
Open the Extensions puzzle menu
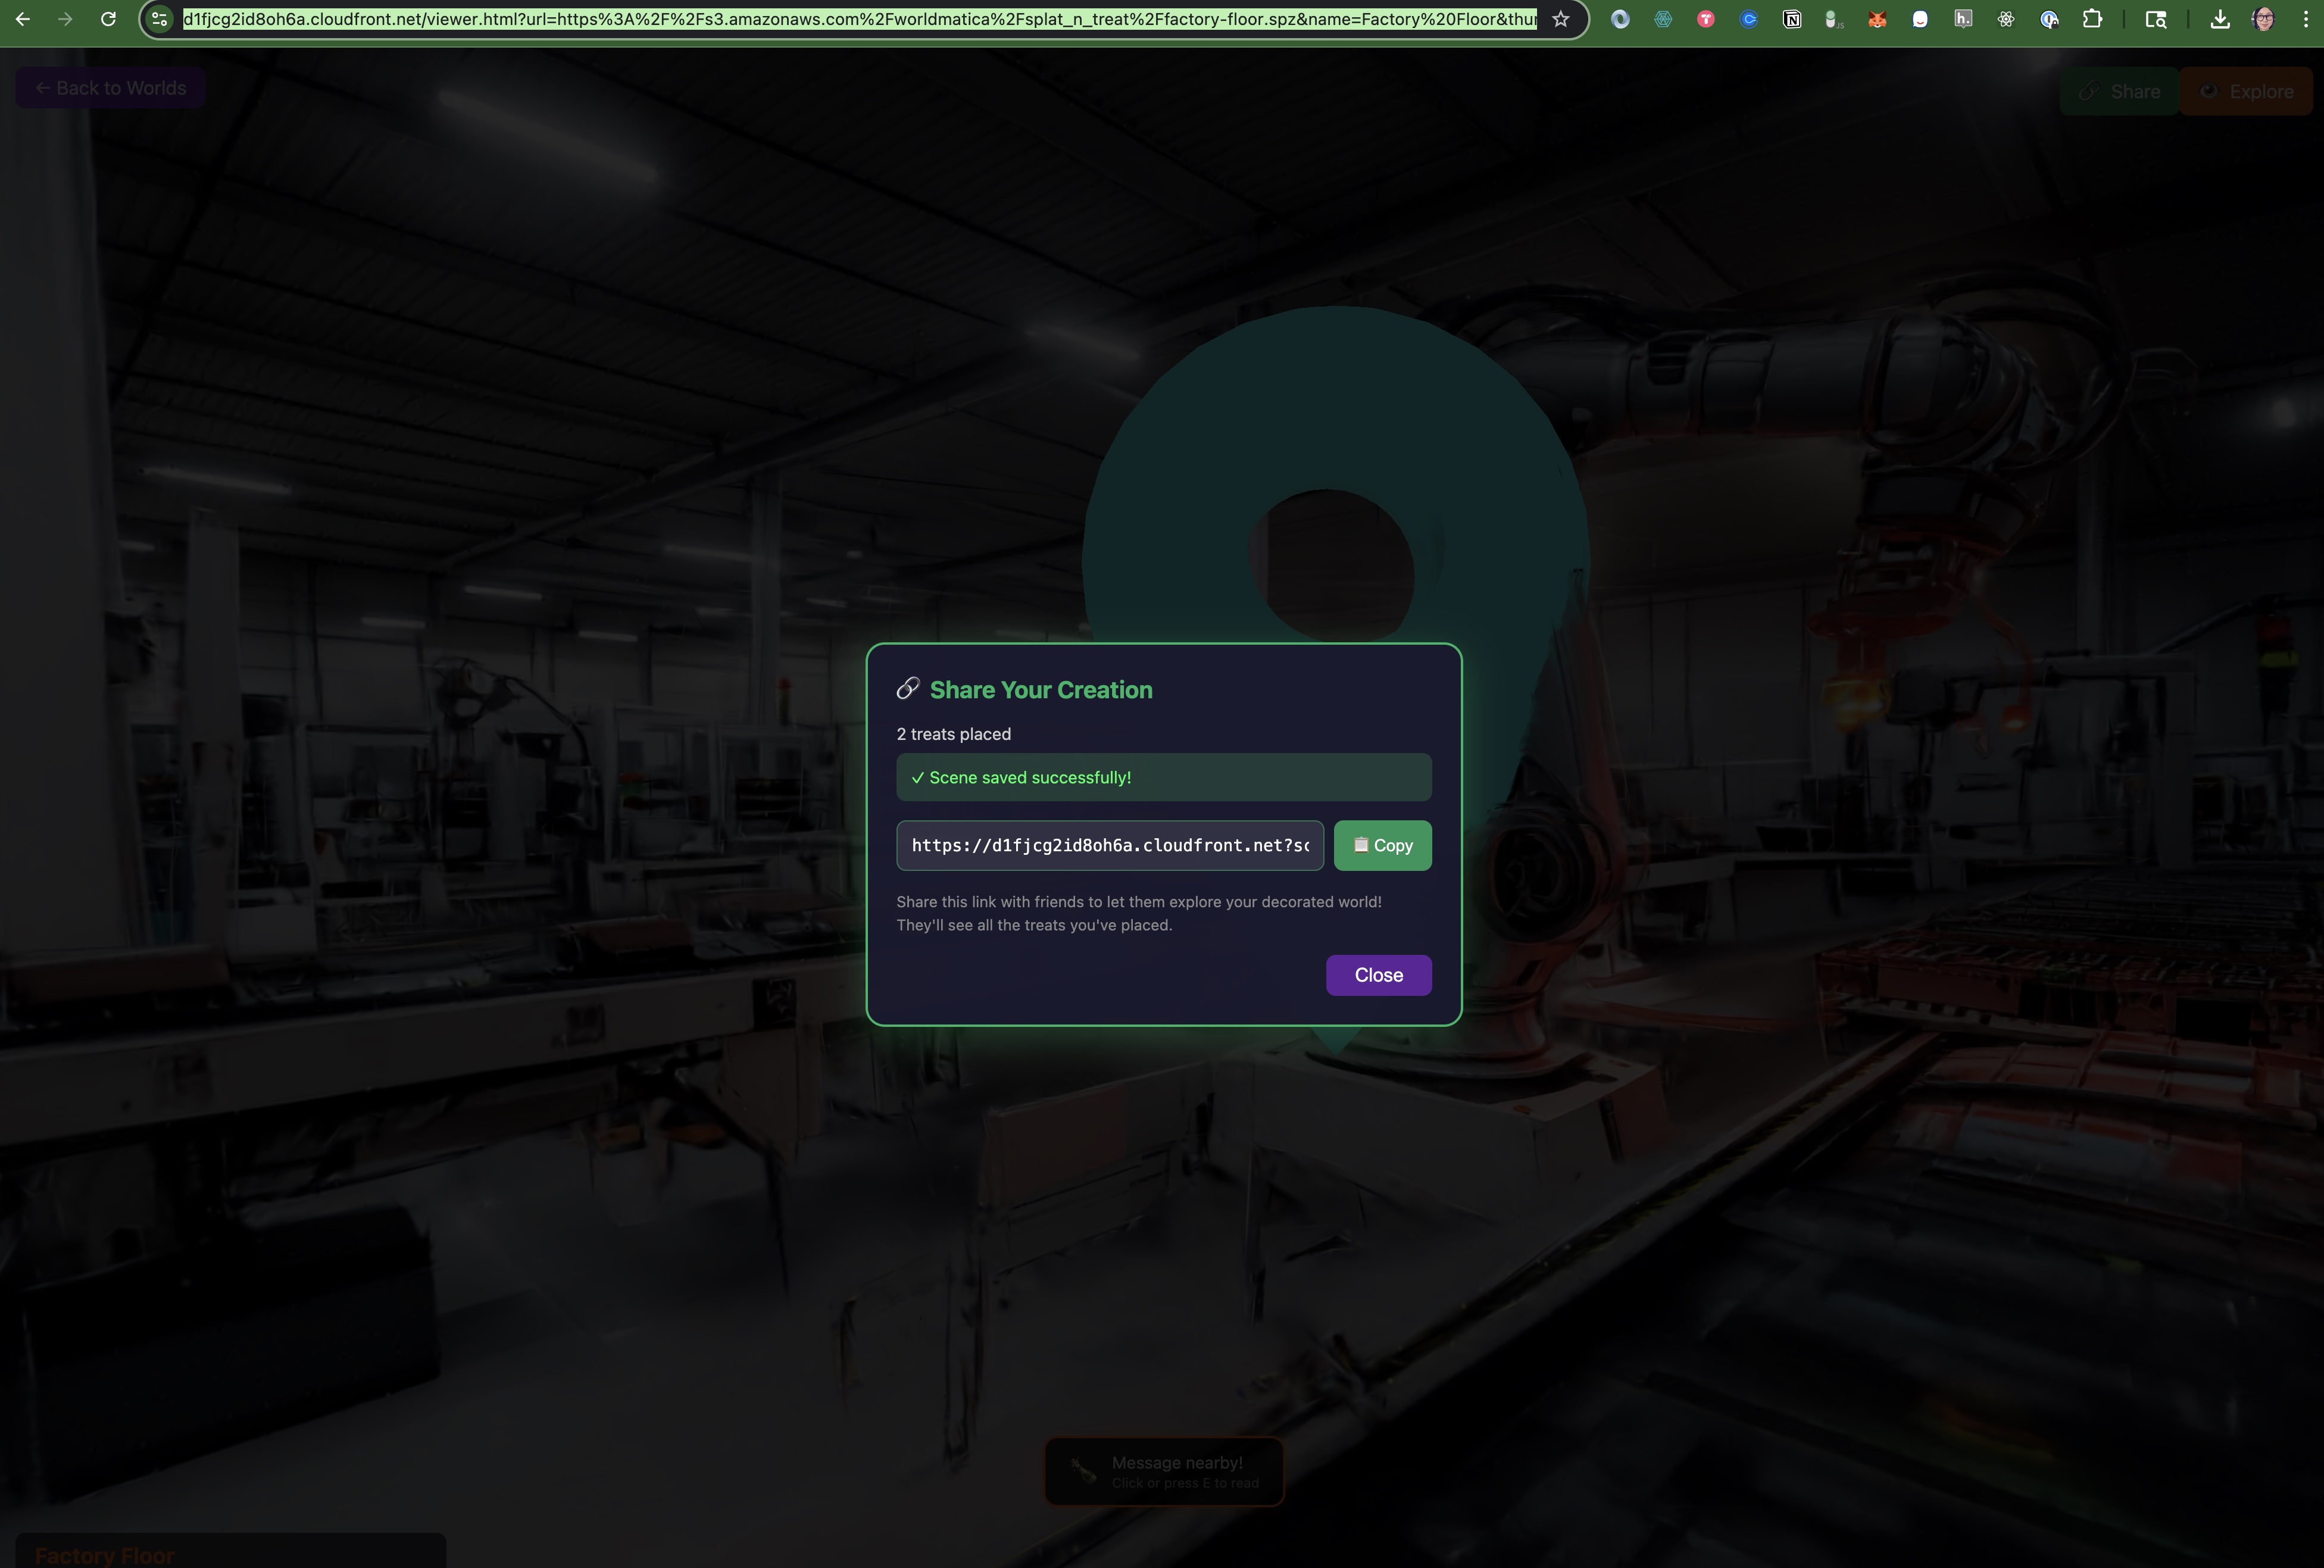click(x=2092, y=19)
